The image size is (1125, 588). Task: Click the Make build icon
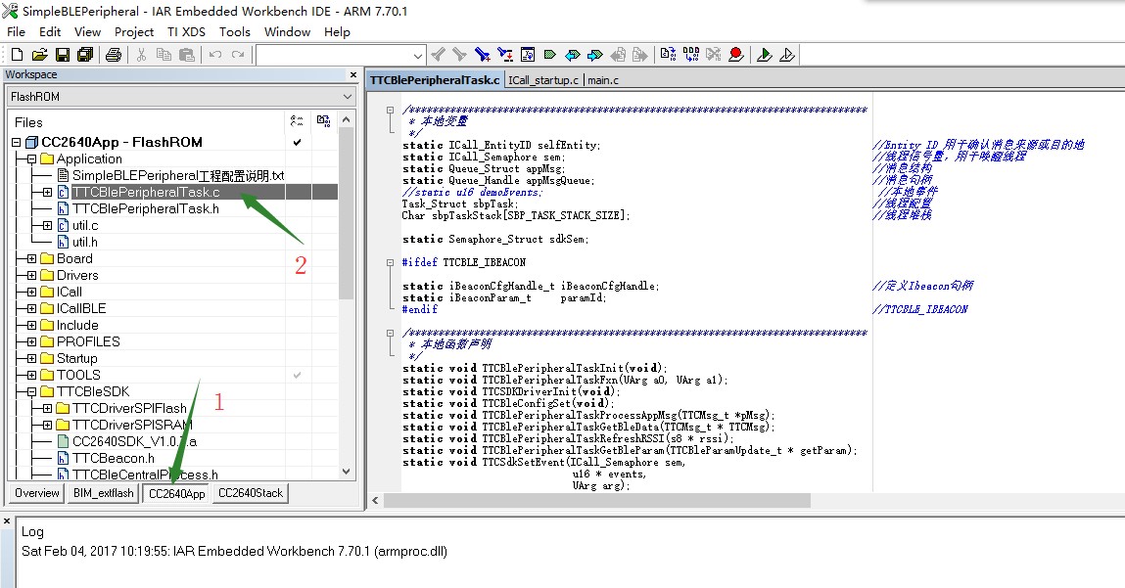pyautogui.click(x=691, y=55)
